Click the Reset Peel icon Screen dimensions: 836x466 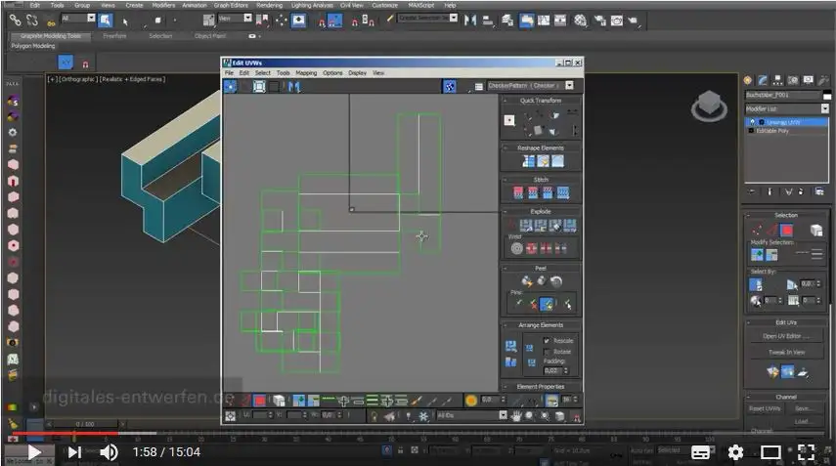coord(556,281)
